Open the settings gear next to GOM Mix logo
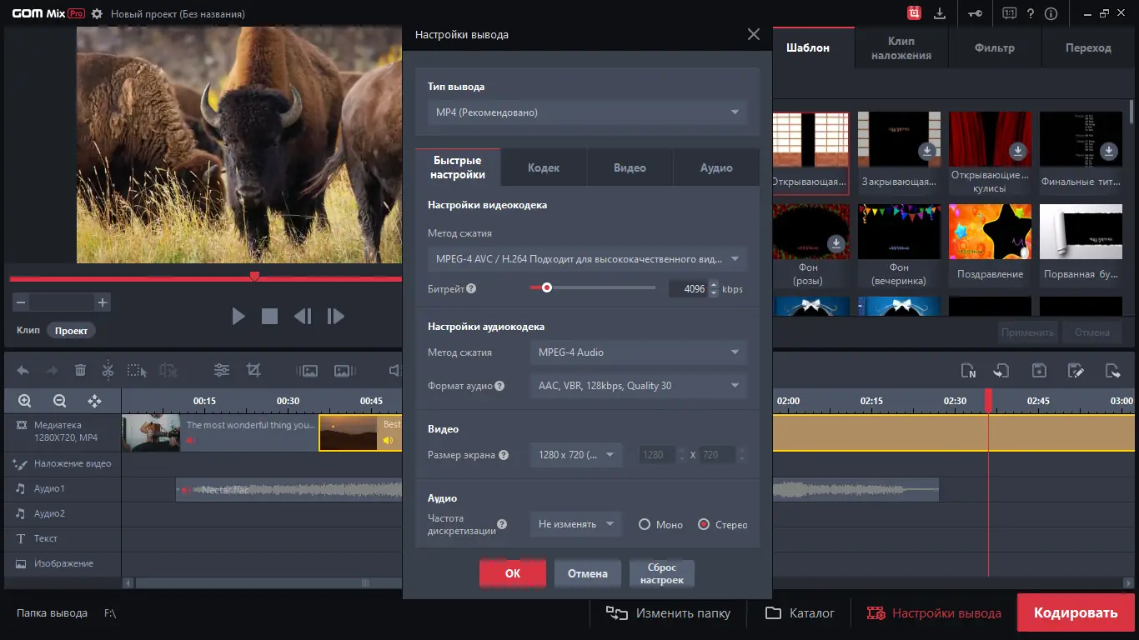 pyautogui.click(x=97, y=14)
